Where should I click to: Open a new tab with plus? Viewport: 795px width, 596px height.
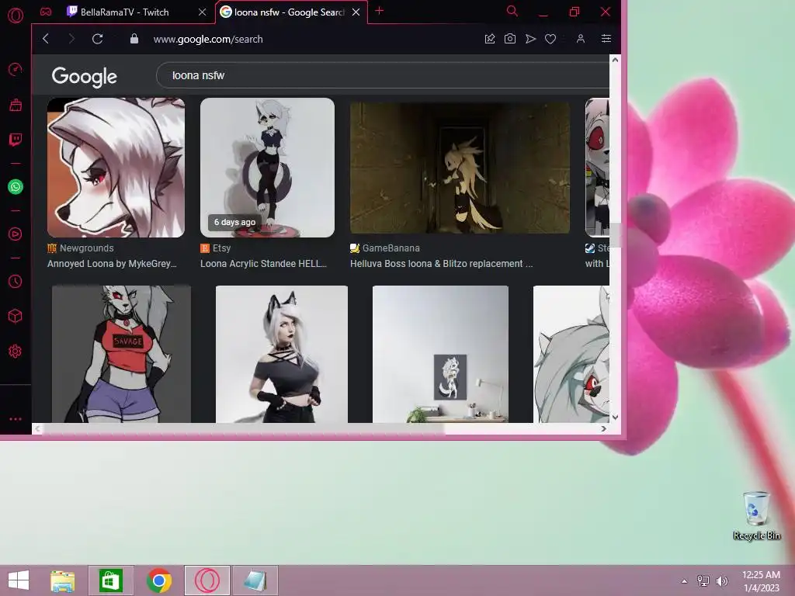click(x=379, y=11)
